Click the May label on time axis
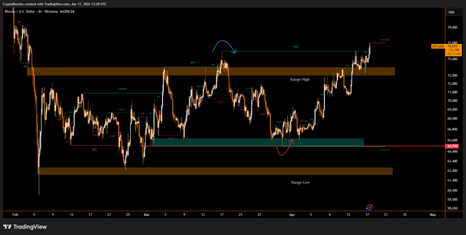466x235 pixels. [x=433, y=214]
